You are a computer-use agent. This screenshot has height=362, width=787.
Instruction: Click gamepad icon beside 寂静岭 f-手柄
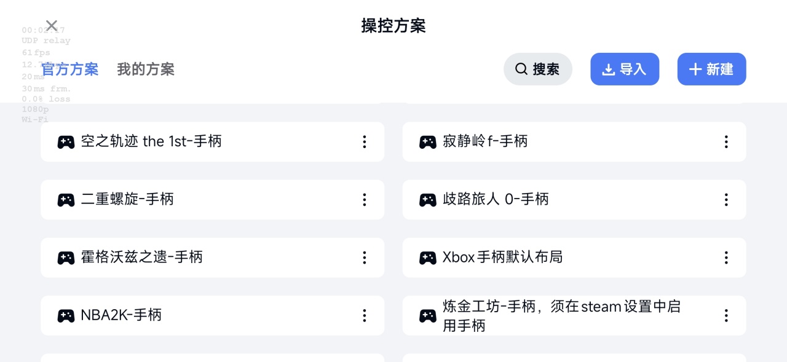coord(428,142)
